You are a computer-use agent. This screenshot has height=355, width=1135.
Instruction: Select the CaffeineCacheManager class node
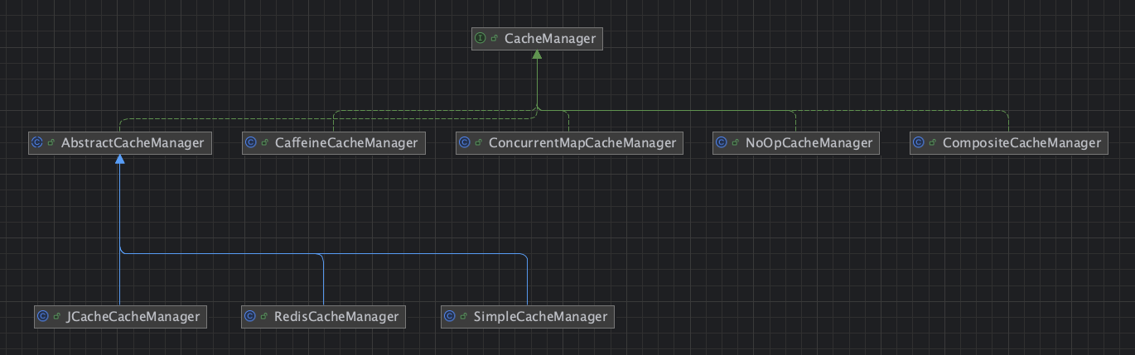[x=333, y=143]
